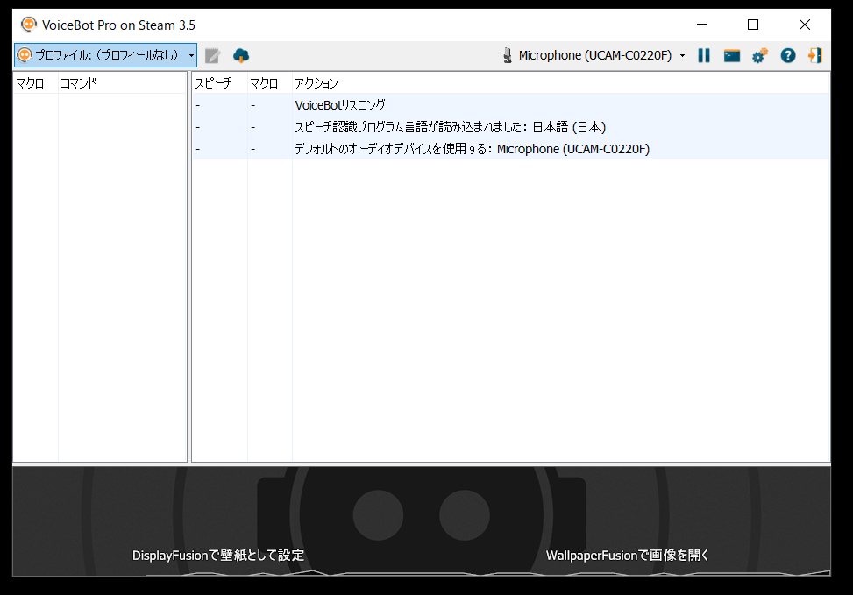Click WallpaperFusionで画像を開く link
Screen dimensions: 853x595
628,556
